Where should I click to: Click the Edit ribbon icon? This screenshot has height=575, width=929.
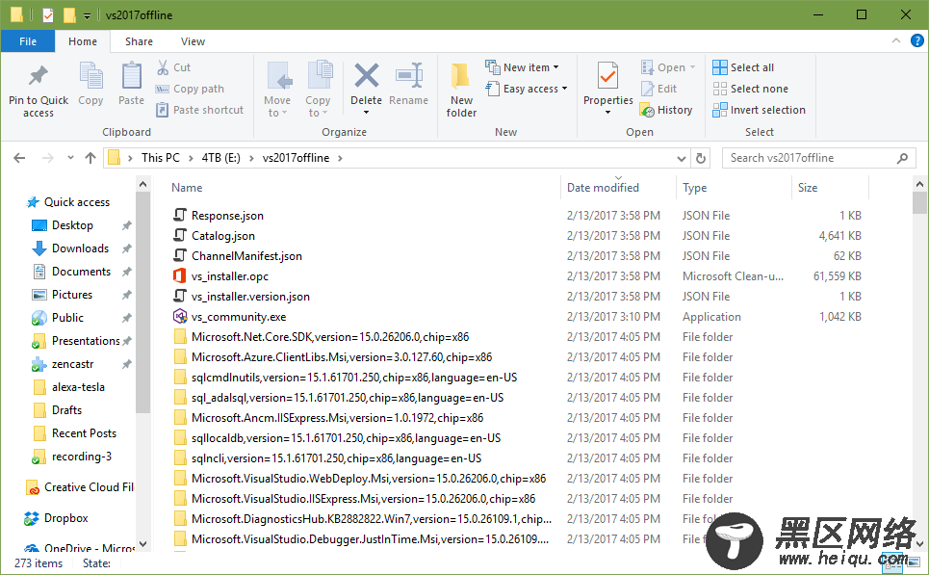pyautogui.click(x=647, y=89)
